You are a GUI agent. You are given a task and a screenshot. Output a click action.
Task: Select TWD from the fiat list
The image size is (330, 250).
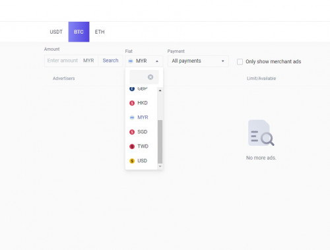click(141, 146)
